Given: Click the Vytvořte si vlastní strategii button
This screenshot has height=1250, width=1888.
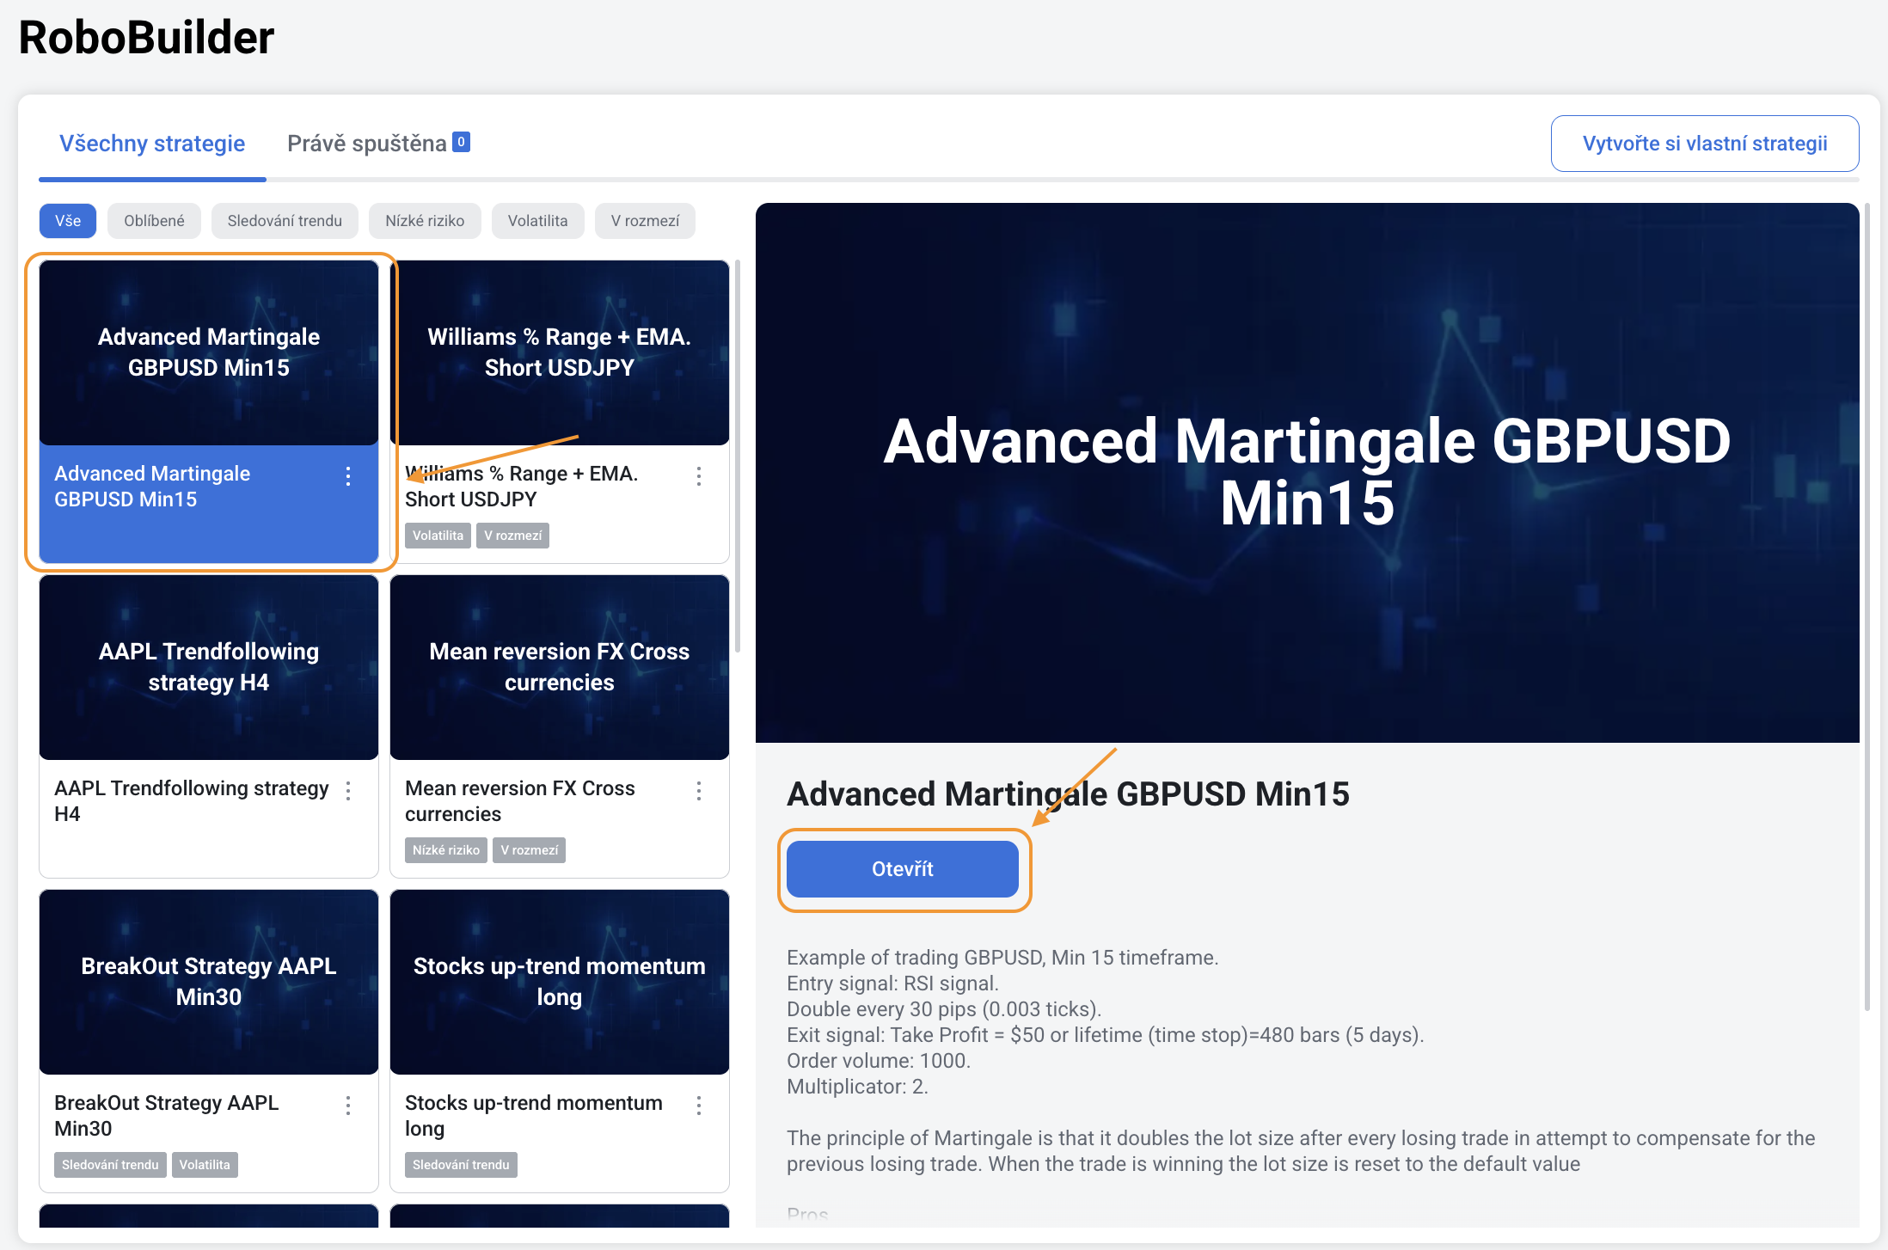Looking at the screenshot, I should (x=1705, y=144).
